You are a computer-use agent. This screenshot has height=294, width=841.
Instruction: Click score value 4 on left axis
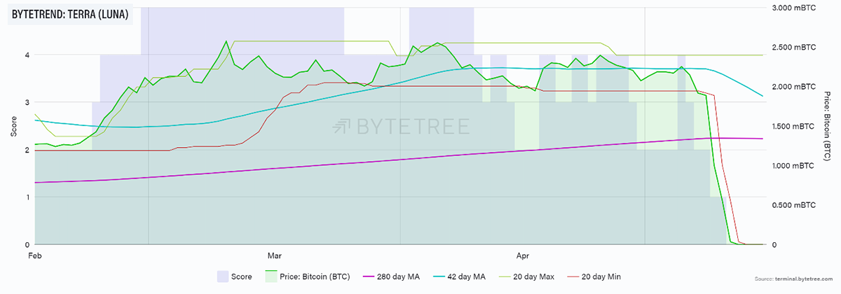[x=26, y=55]
